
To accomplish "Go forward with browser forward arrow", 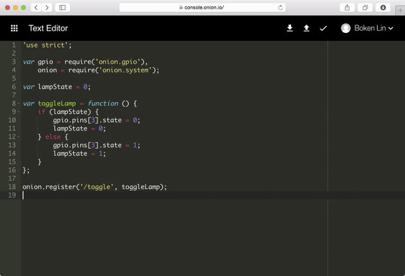I will tap(47, 8).
